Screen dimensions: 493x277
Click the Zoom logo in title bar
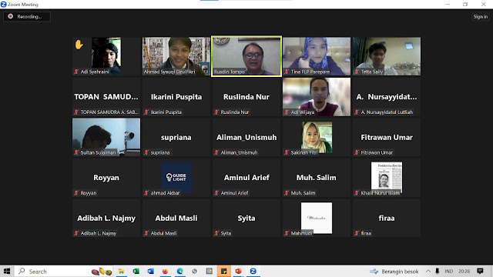[x=3, y=4]
